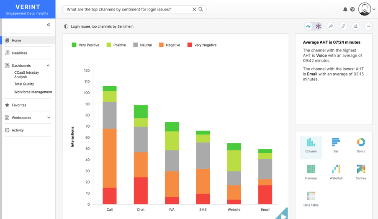Collapse the Dashboards section
This screenshot has height=219, width=378.
point(48,66)
